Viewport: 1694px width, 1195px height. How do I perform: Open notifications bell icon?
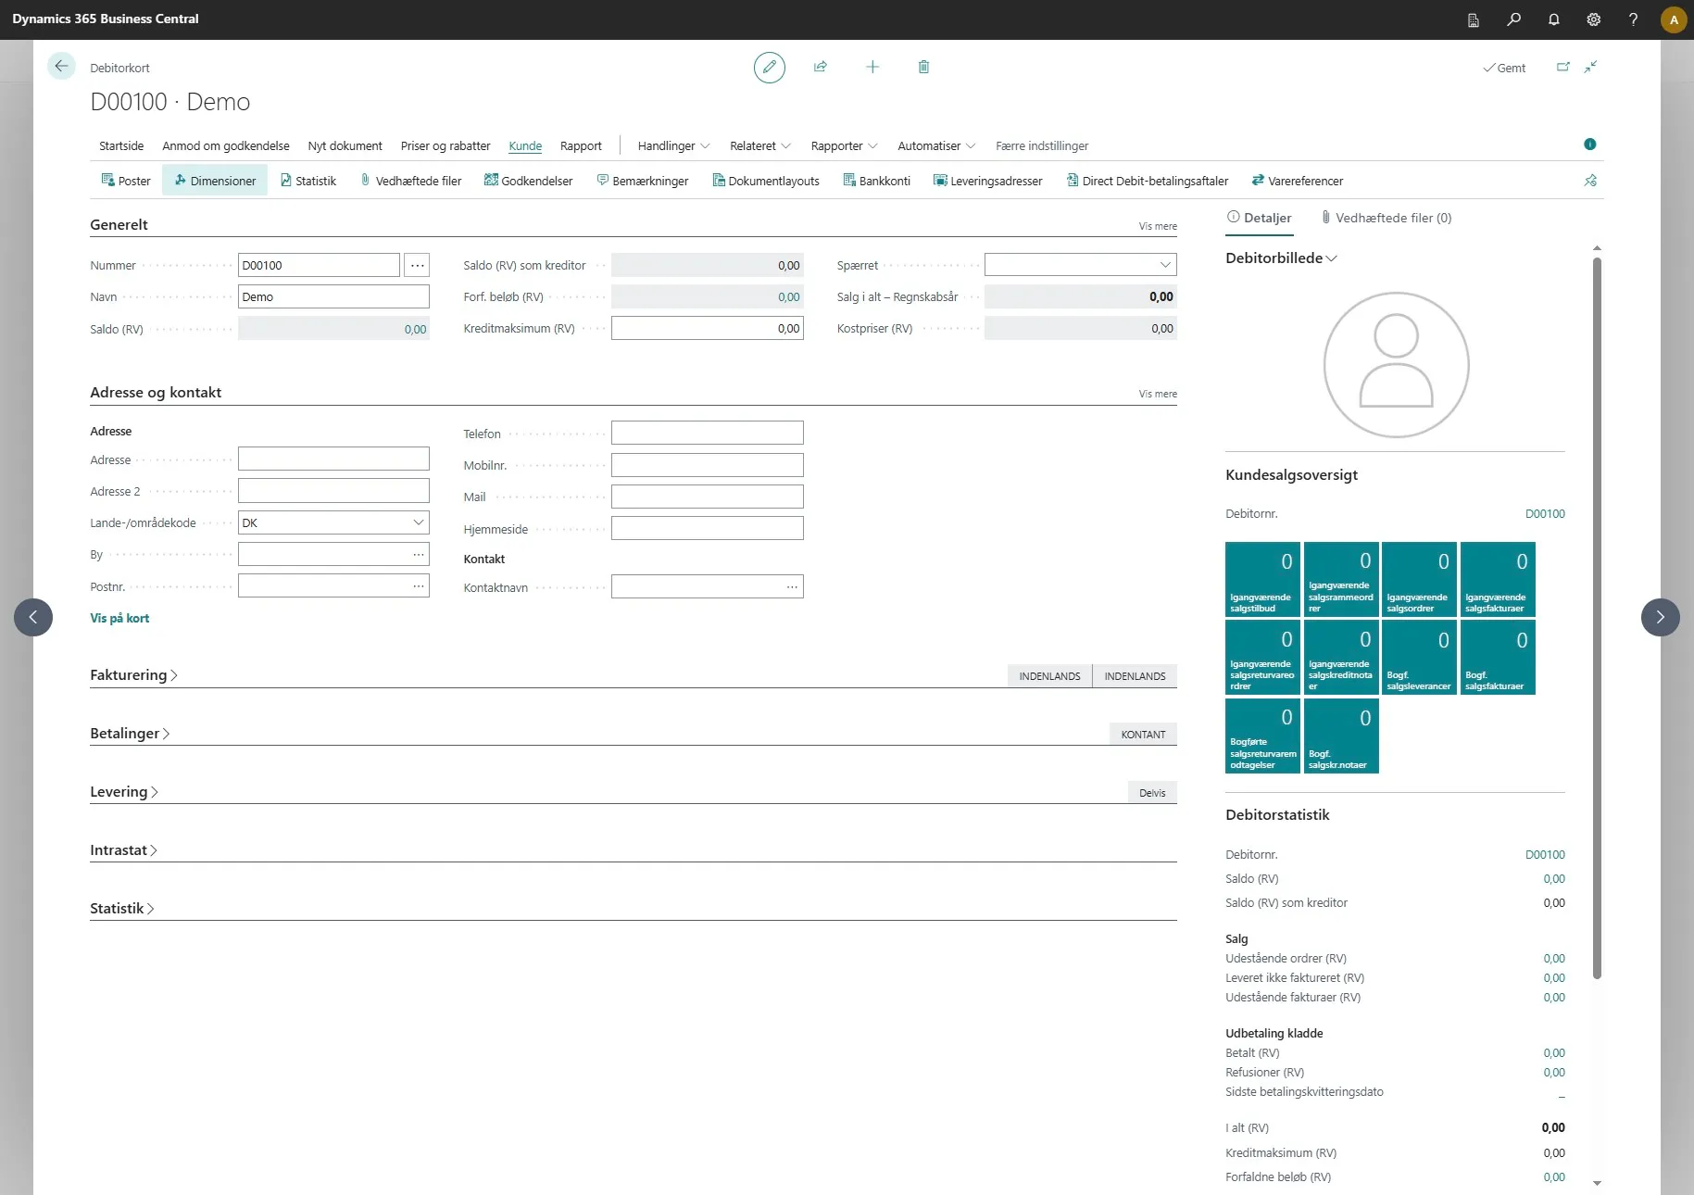[x=1553, y=19]
